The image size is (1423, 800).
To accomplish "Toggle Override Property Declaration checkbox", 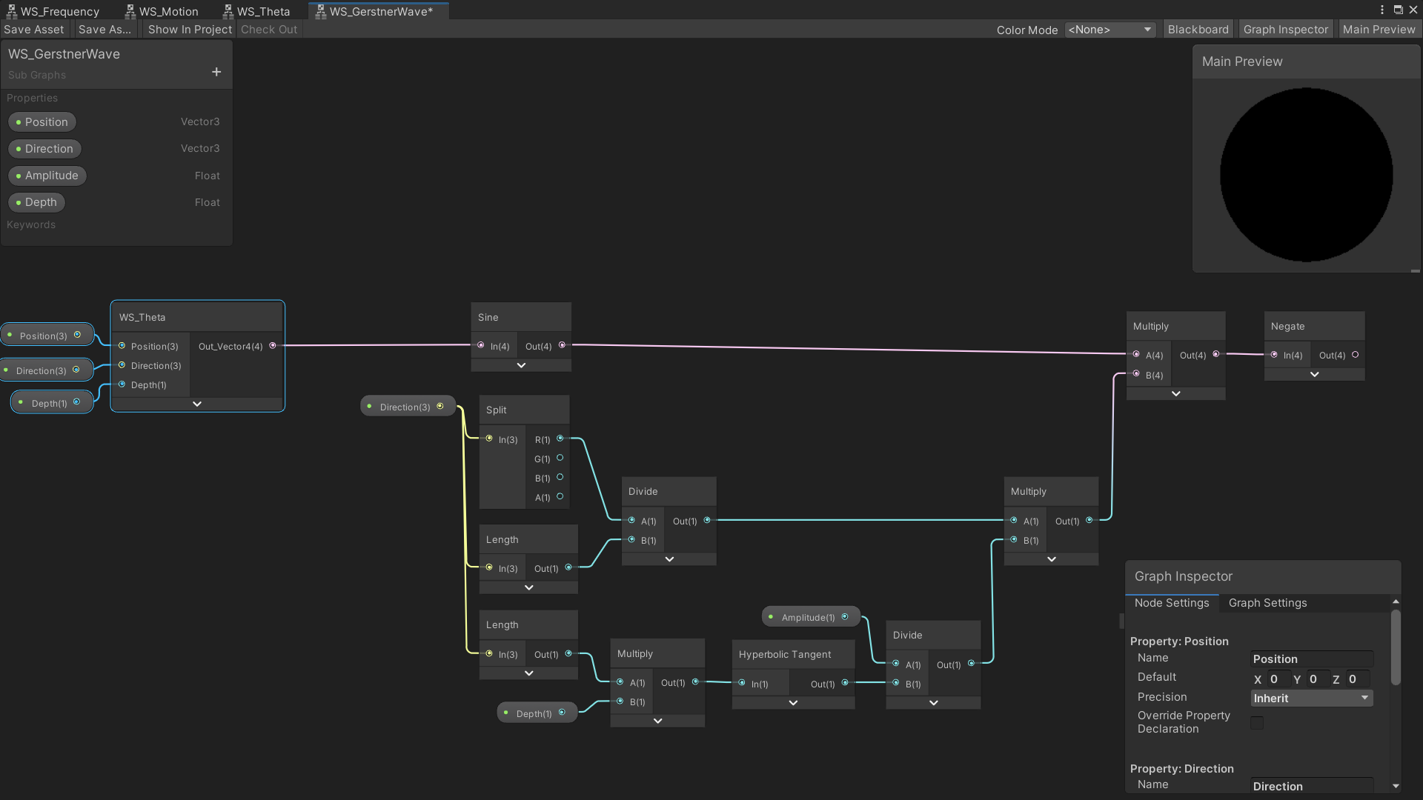I will (1257, 722).
